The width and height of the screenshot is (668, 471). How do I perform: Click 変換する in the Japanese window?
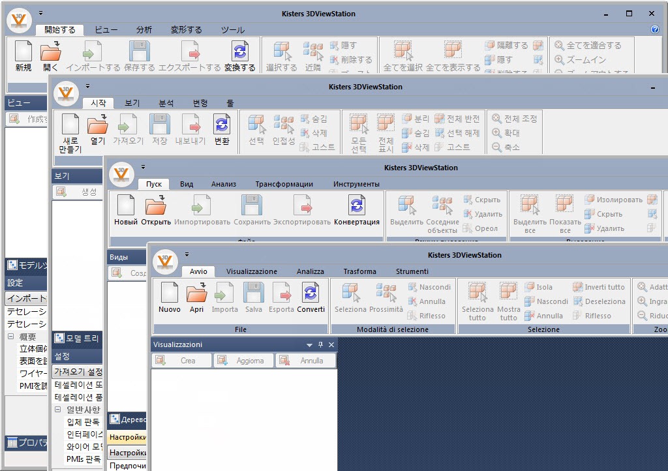240,56
